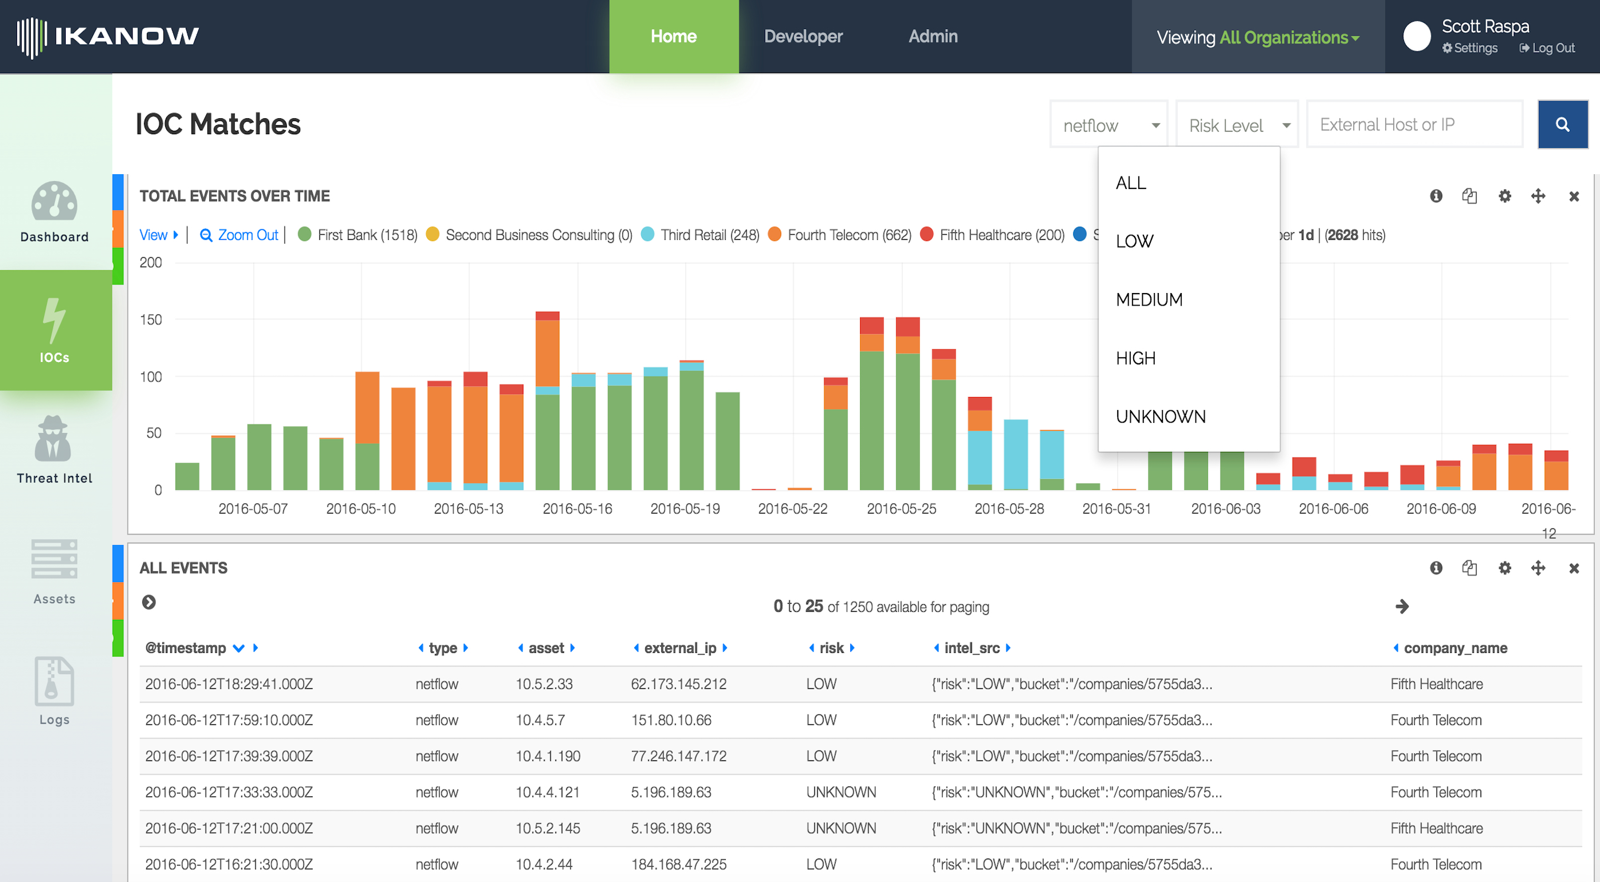The height and width of the screenshot is (882, 1600).
Task: Open settings gear of Total Events panel
Action: (x=1505, y=197)
